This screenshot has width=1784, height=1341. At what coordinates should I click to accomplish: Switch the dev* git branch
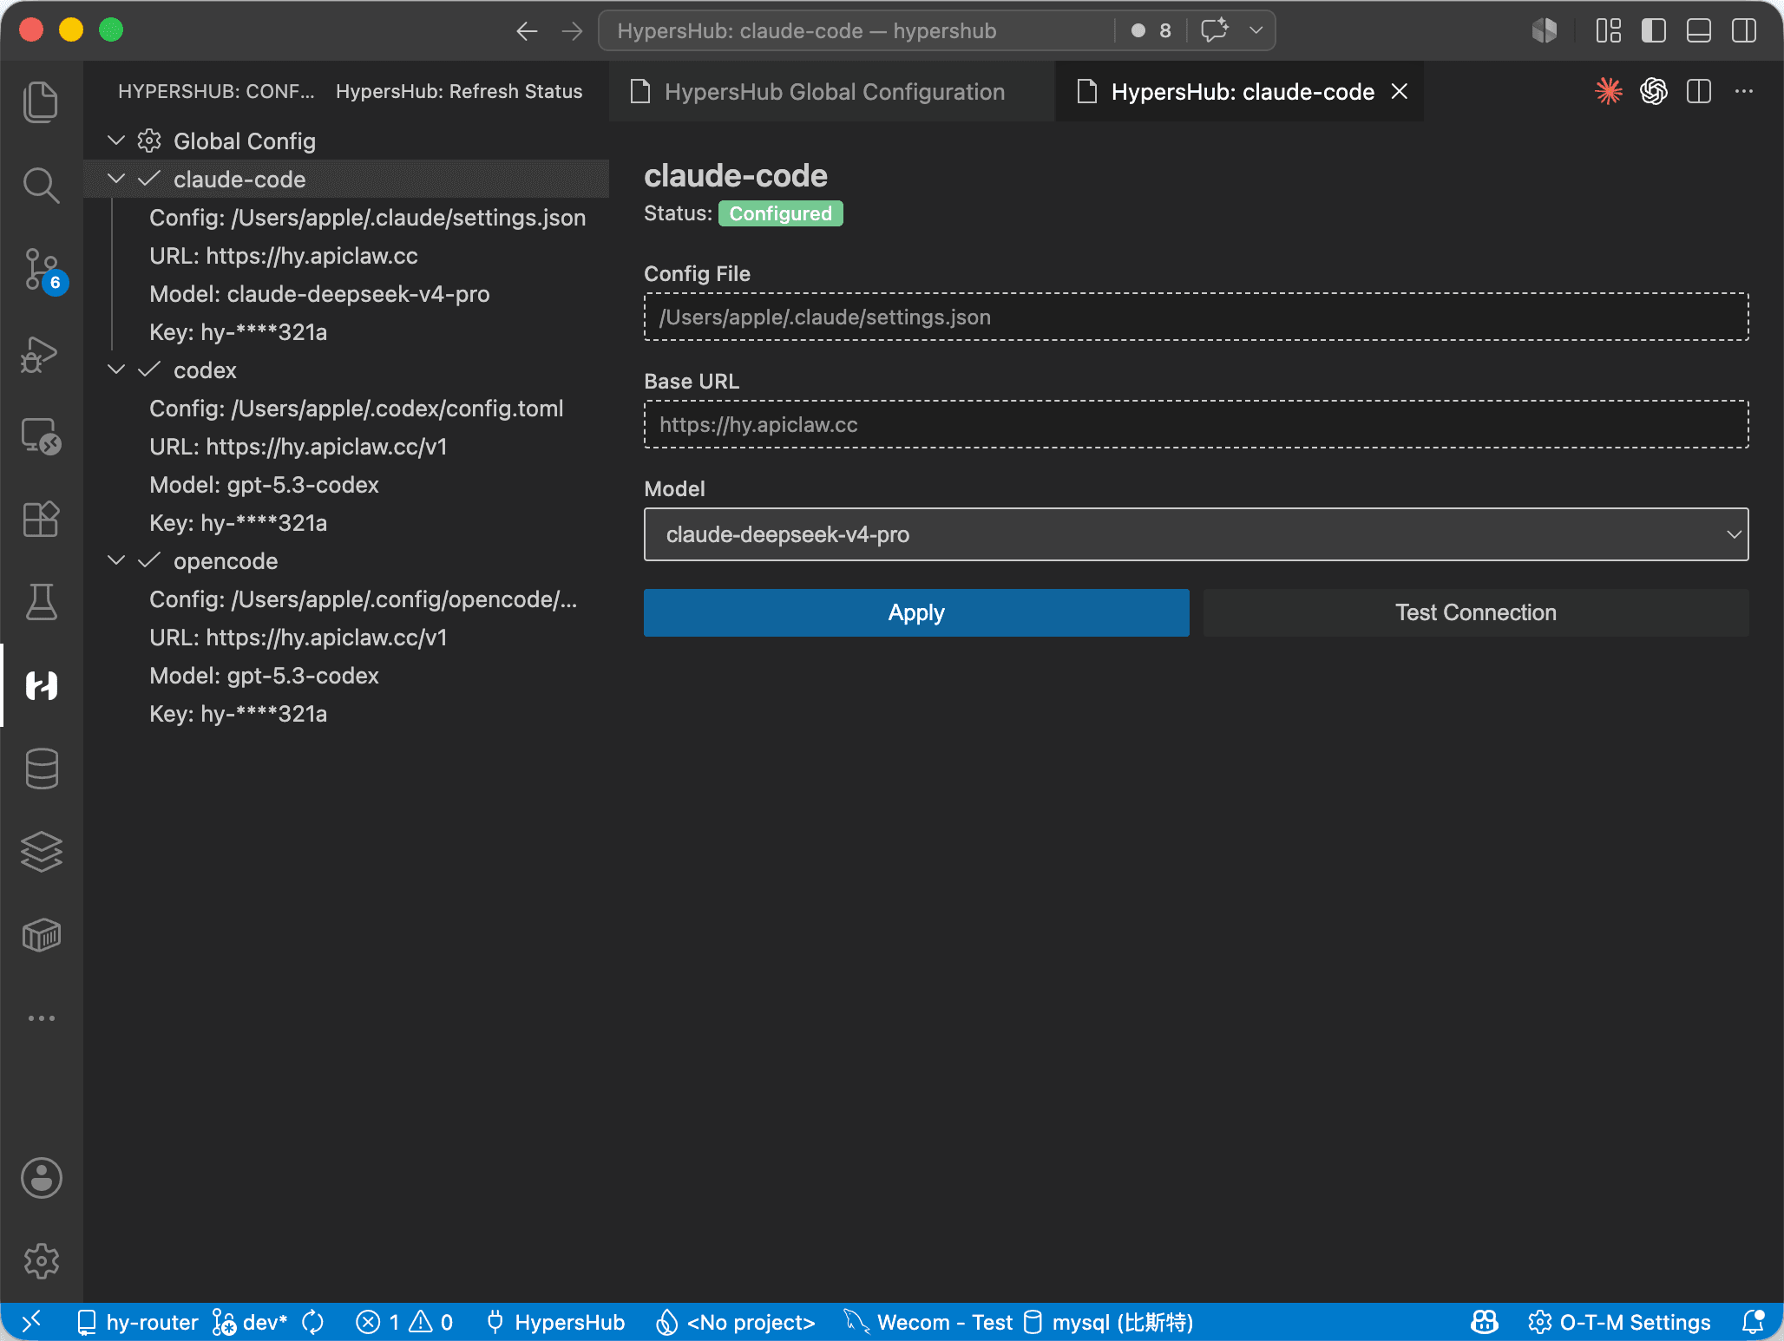coord(250,1322)
